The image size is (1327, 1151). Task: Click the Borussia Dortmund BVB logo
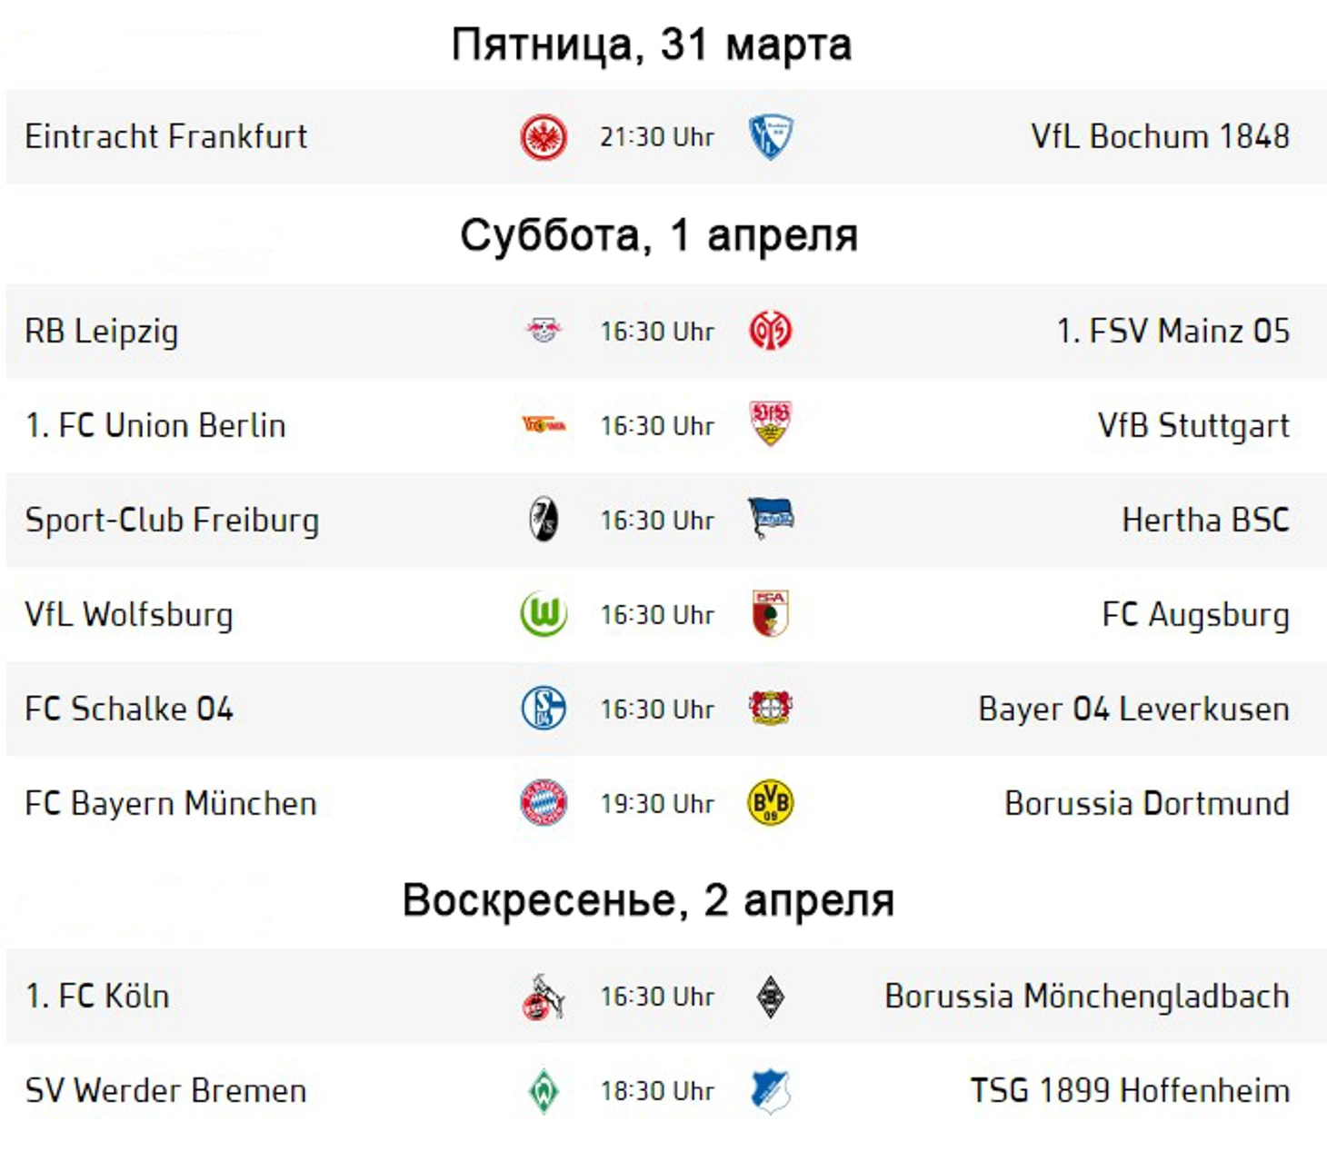[x=770, y=803]
